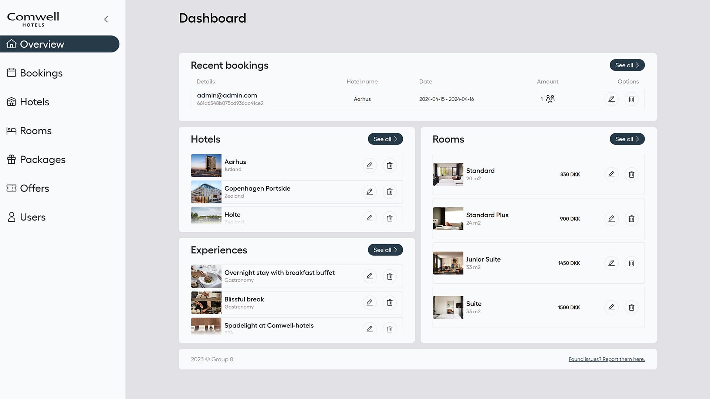Edit the admin@admin.com booking
Screen dimensions: 710x399
click(611, 99)
